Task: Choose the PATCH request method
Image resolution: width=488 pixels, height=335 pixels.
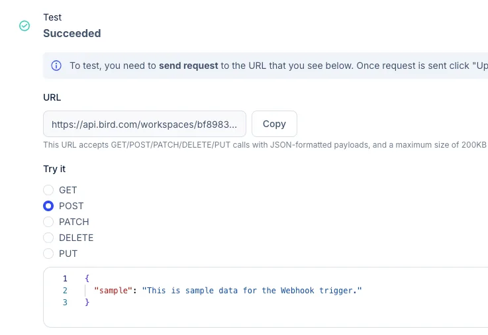Action: pyautogui.click(x=48, y=222)
